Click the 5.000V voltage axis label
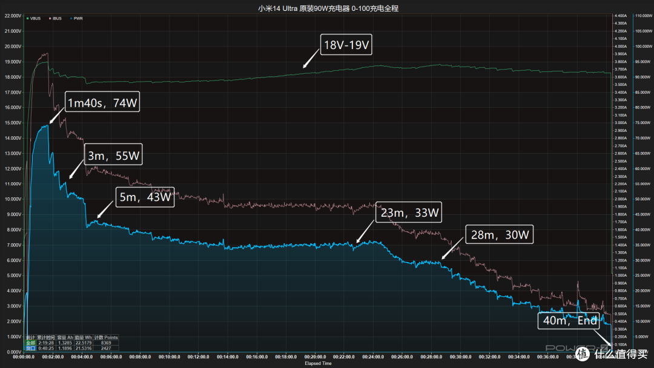The width and height of the screenshot is (654, 368). (13, 275)
